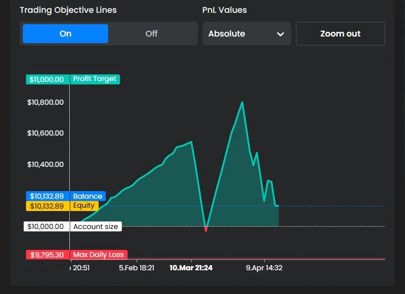Click the 5.Feb 18:21 time axis label

coord(137,268)
